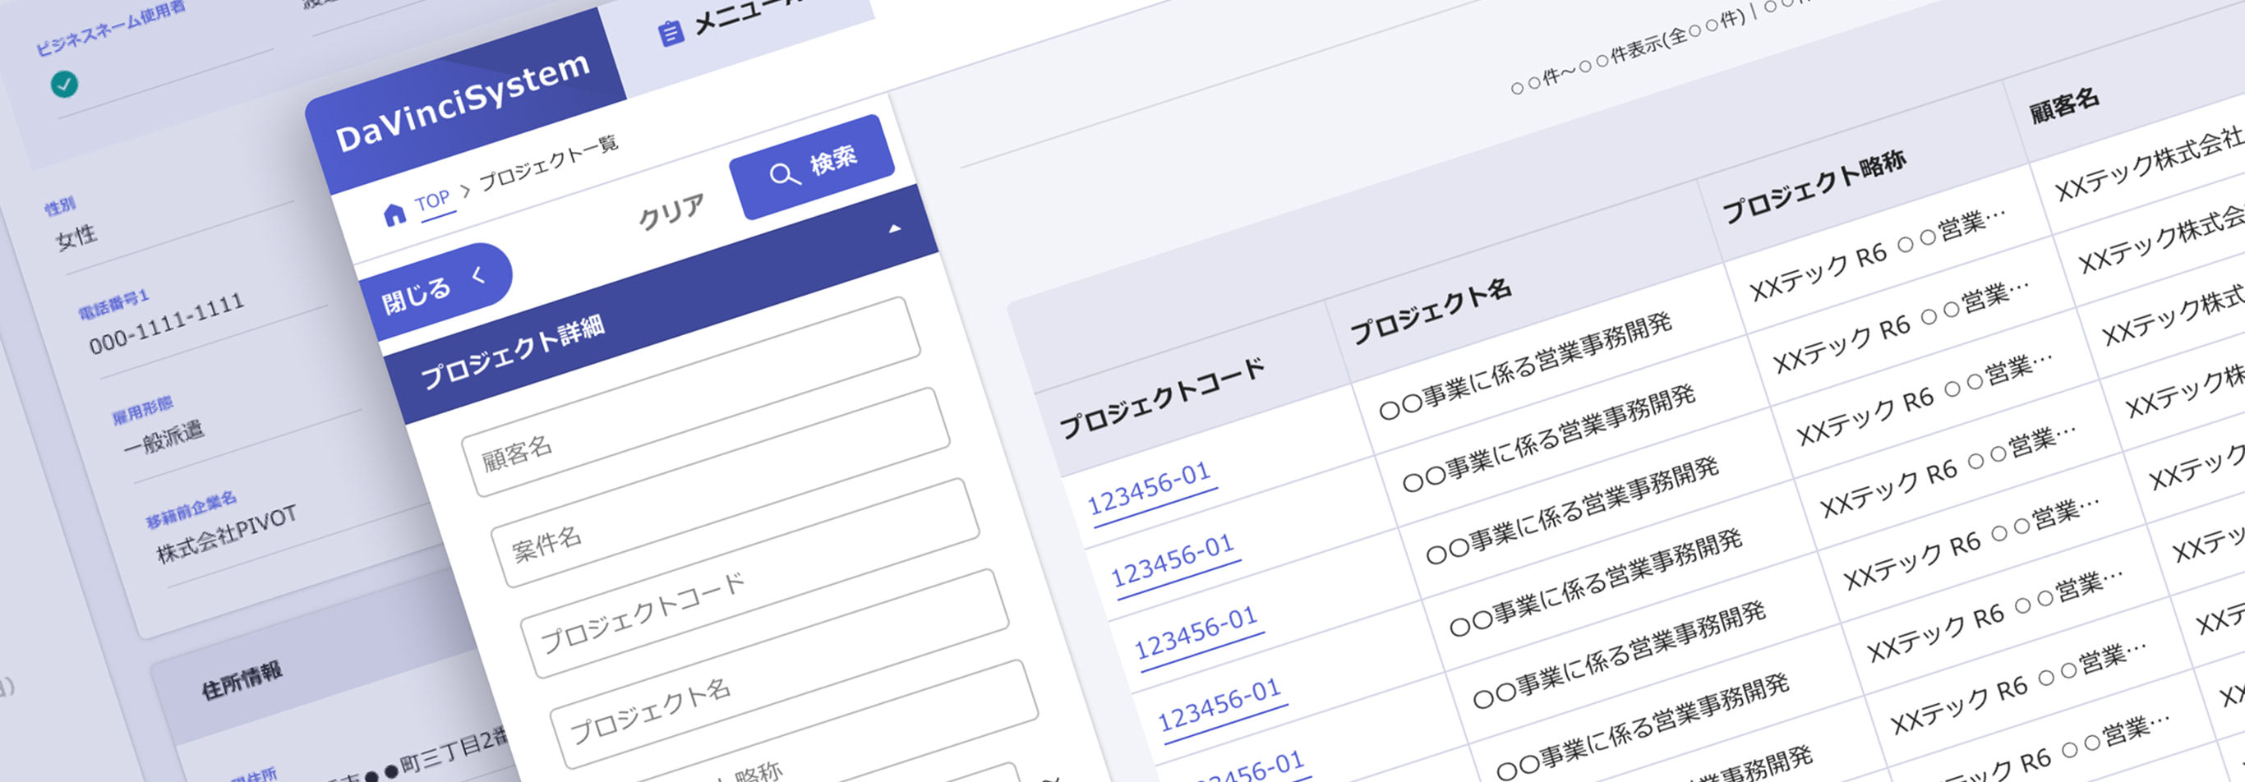Open the first 123456-01 project link
The height and width of the screenshot is (782, 2245).
point(1150,488)
